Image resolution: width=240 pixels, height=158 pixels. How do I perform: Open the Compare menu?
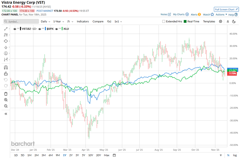click(x=98, y=21)
